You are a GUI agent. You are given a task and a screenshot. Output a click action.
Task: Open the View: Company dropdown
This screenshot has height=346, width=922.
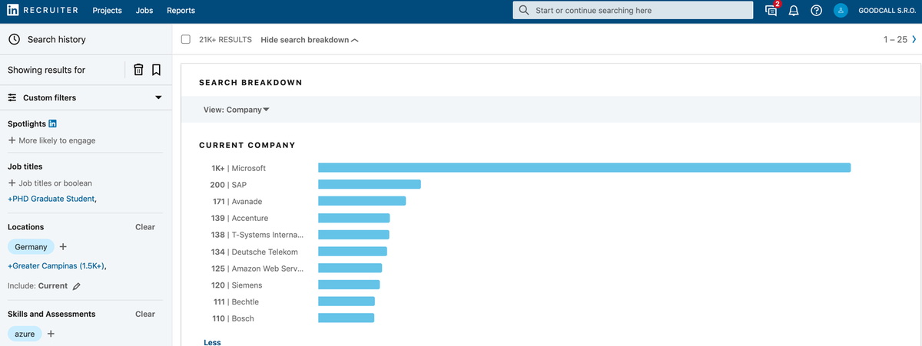coord(237,110)
